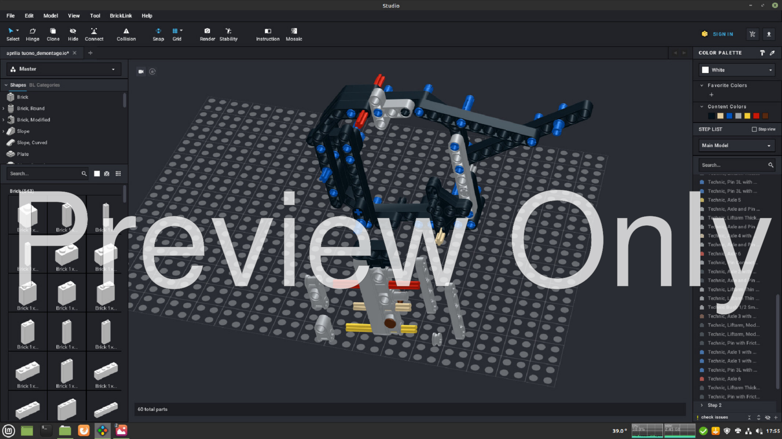Enable the Step view checkbox
Screen dimensions: 782x439
(754, 129)
